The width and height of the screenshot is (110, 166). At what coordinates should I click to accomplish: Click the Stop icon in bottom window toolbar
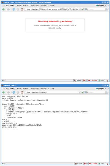(x=18, y=92)
